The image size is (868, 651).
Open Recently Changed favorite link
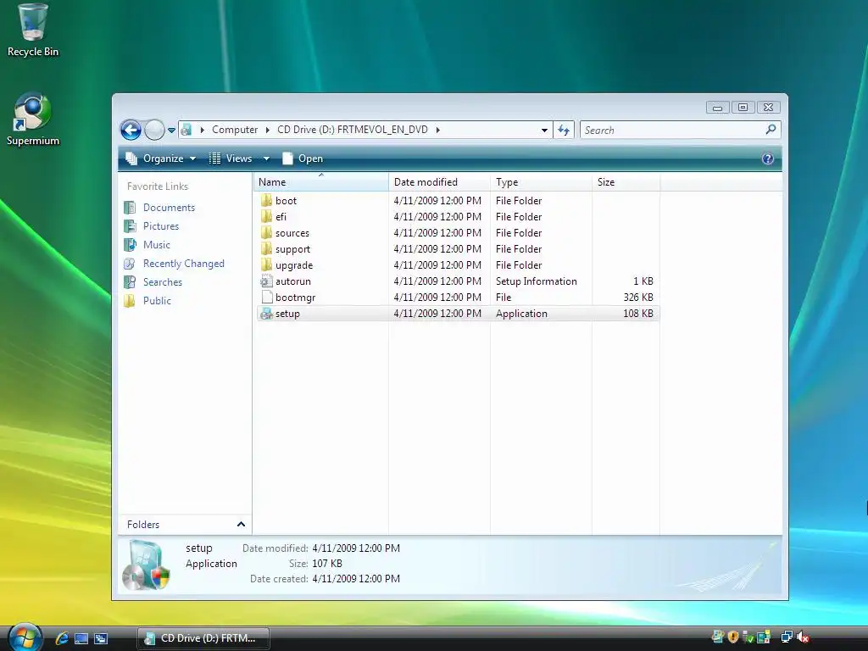[175, 264]
